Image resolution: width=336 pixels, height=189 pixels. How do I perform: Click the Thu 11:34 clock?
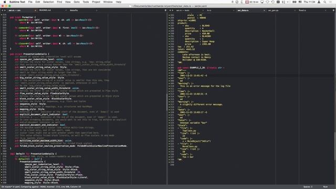point(309,2)
